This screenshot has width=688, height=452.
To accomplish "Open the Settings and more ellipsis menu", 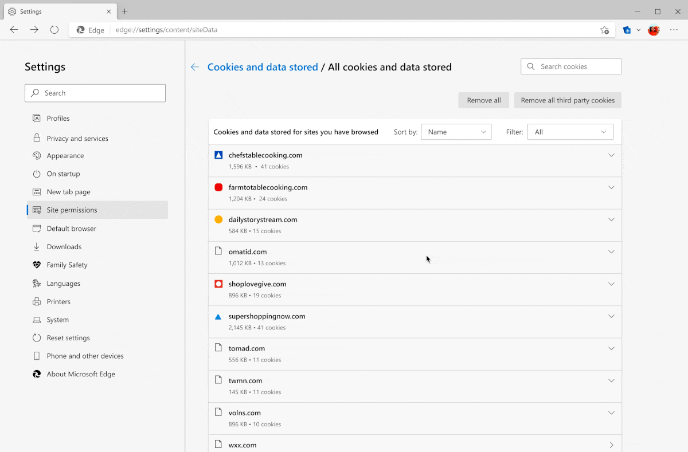I will [674, 30].
